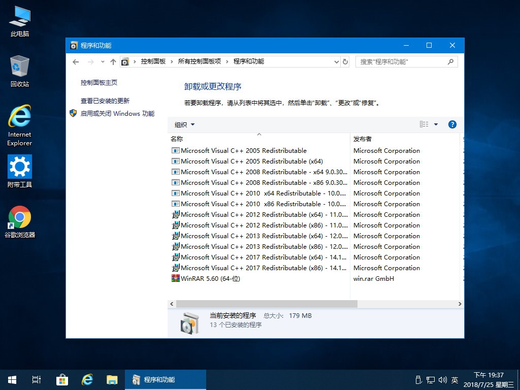Open File Explorer from the taskbar
The image size is (520, 390).
(112, 380)
